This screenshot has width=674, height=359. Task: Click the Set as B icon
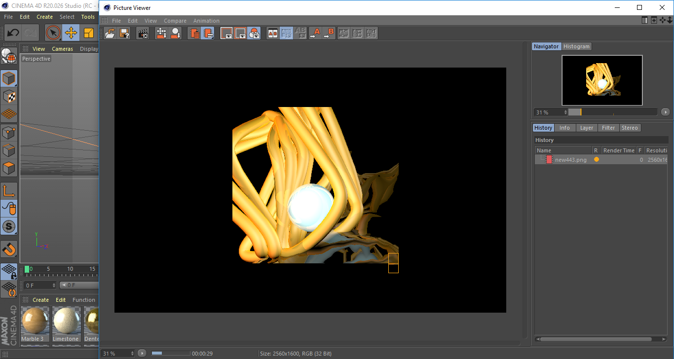tap(329, 34)
